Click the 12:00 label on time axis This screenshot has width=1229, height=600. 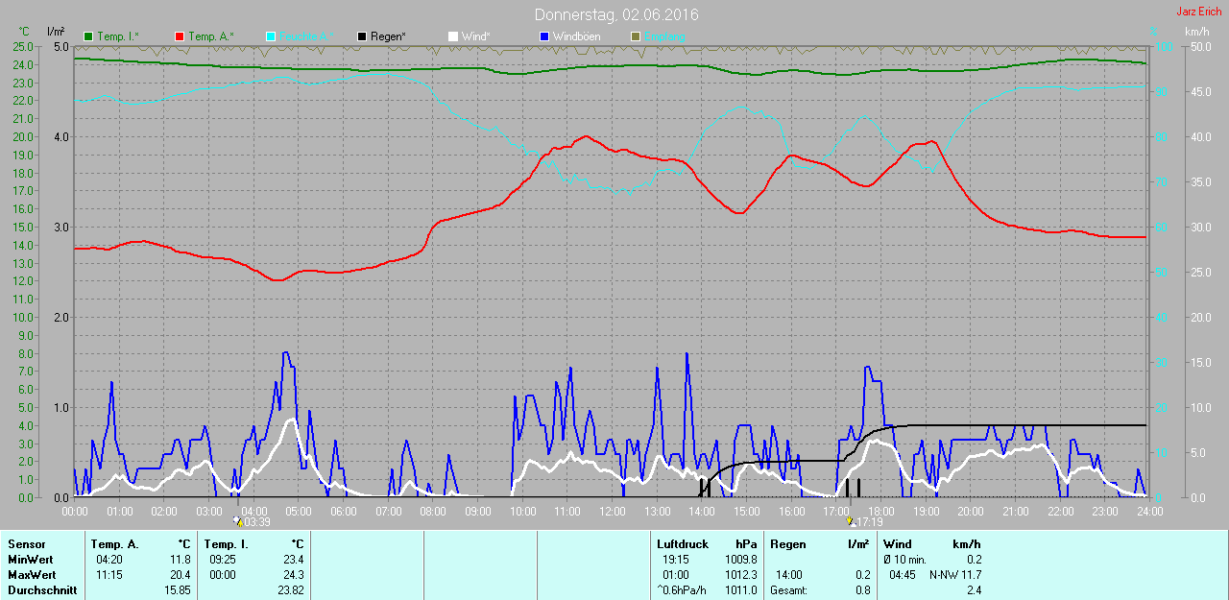click(x=613, y=512)
